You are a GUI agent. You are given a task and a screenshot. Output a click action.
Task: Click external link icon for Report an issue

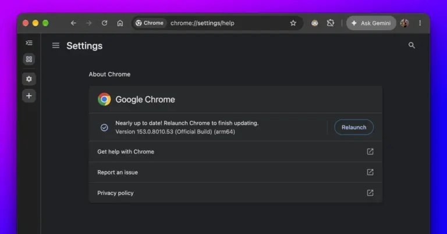(x=370, y=172)
